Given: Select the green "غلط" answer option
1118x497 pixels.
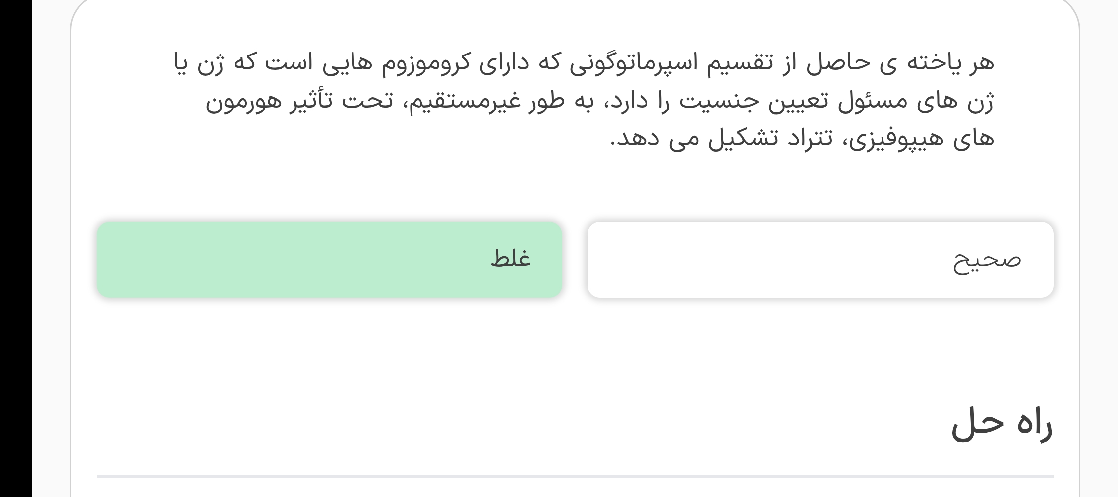Looking at the screenshot, I should [x=329, y=260].
